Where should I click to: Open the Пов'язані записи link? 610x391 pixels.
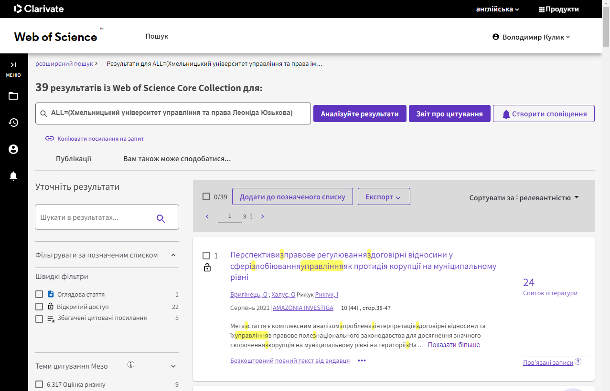pos(548,362)
